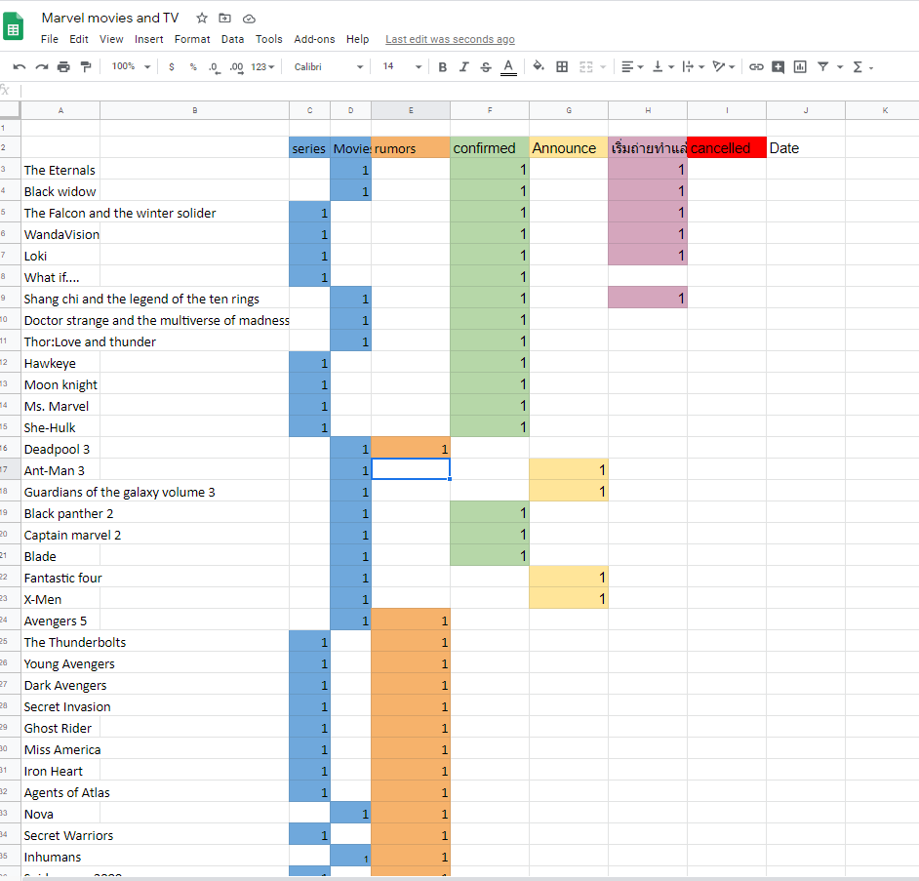Image resolution: width=919 pixels, height=881 pixels.
Task: Open the zoom level dropdown
Action: 131,66
